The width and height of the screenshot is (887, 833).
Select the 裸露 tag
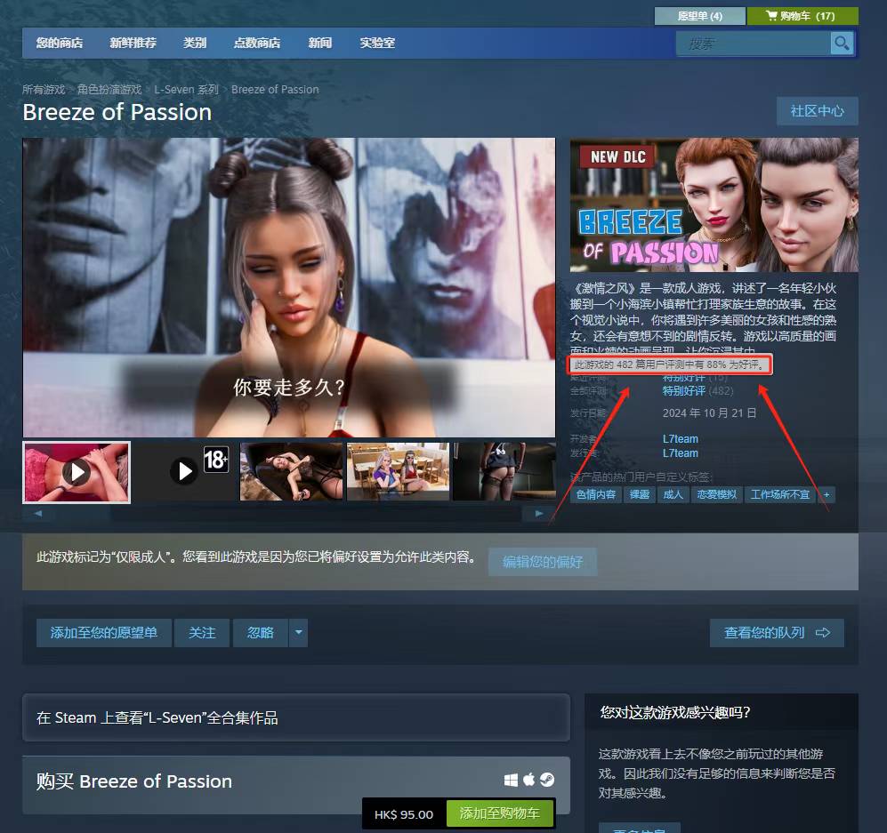coord(640,494)
